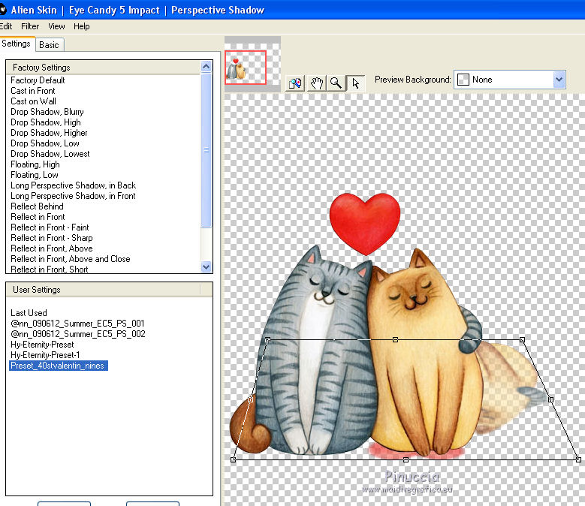Switch to the Basic tab
585x506 pixels.
[50, 45]
